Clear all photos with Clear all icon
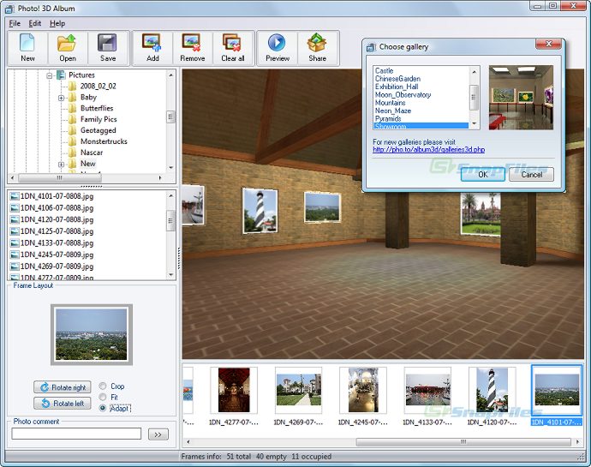This screenshot has height=467, width=591. [233, 48]
